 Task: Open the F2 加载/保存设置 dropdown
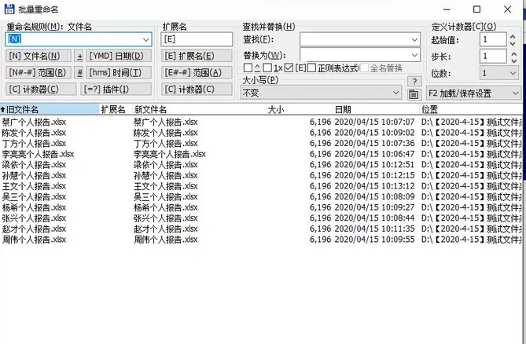(515, 93)
